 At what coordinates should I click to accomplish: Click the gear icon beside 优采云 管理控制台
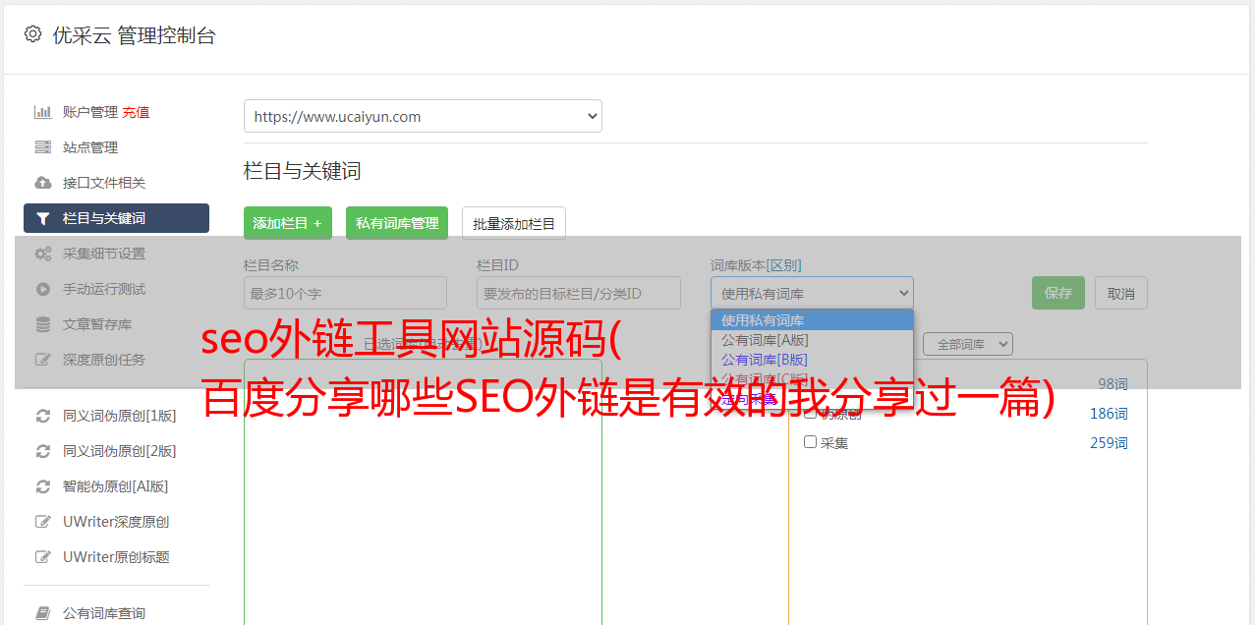click(32, 34)
